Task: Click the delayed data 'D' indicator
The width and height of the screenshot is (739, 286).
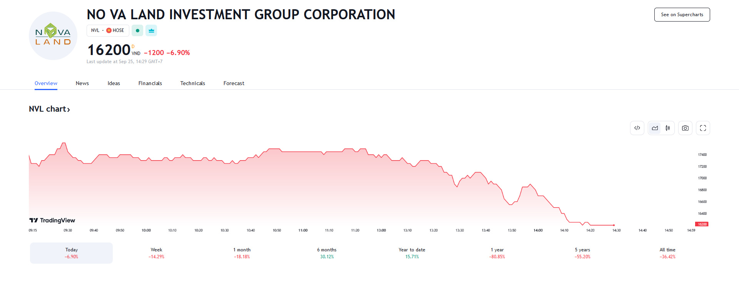Action: pyautogui.click(x=133, y=47)
